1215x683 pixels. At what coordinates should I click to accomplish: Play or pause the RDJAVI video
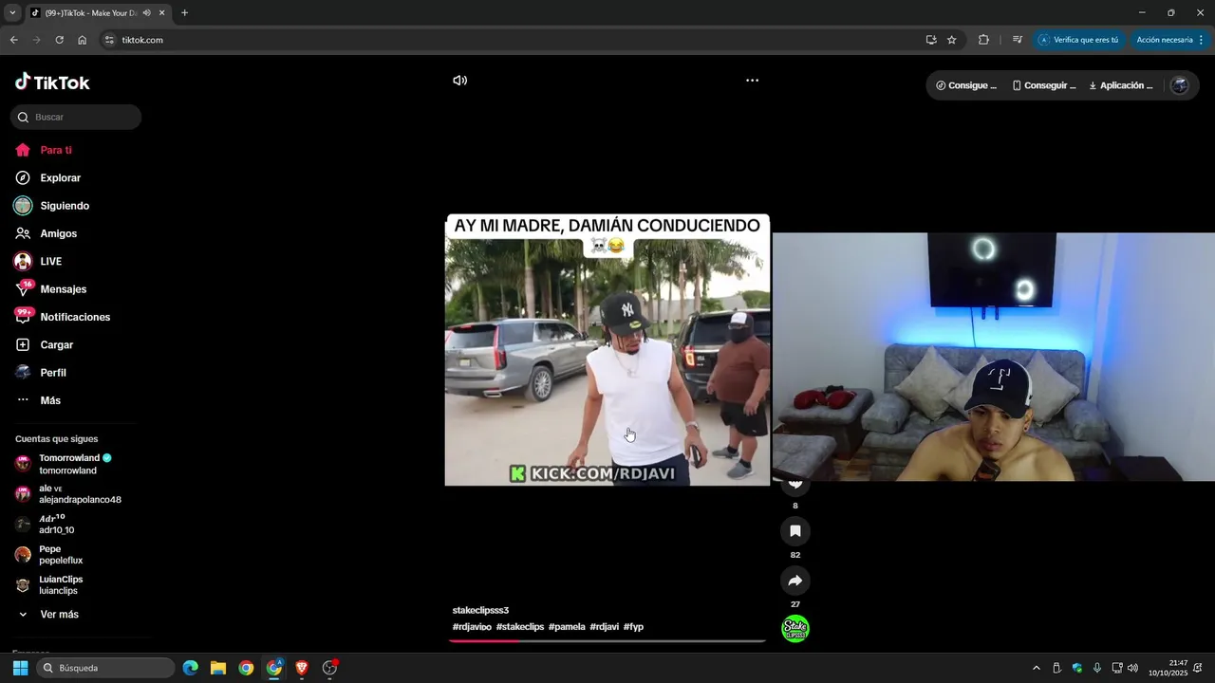tap(607, 350)
